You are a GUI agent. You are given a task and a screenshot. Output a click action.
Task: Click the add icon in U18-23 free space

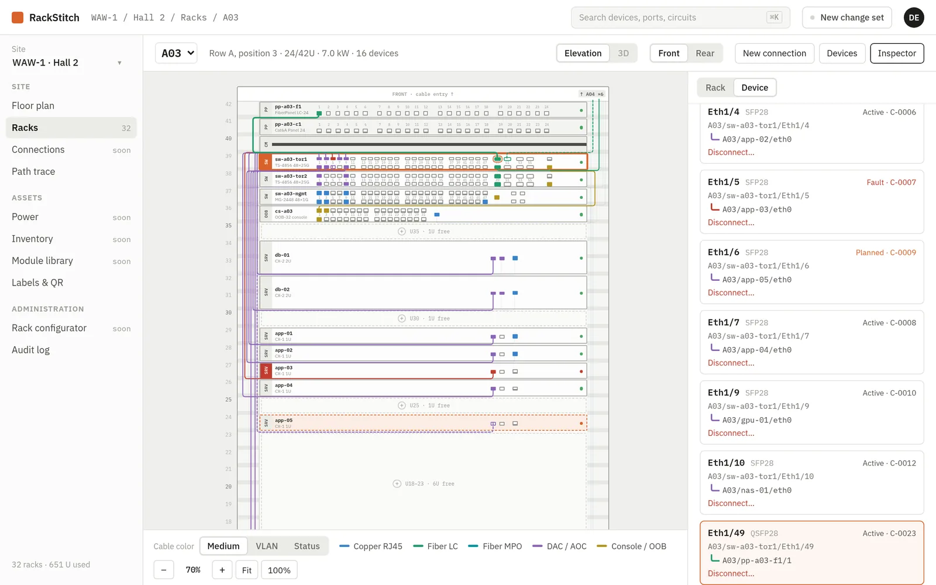pos(397,484)
